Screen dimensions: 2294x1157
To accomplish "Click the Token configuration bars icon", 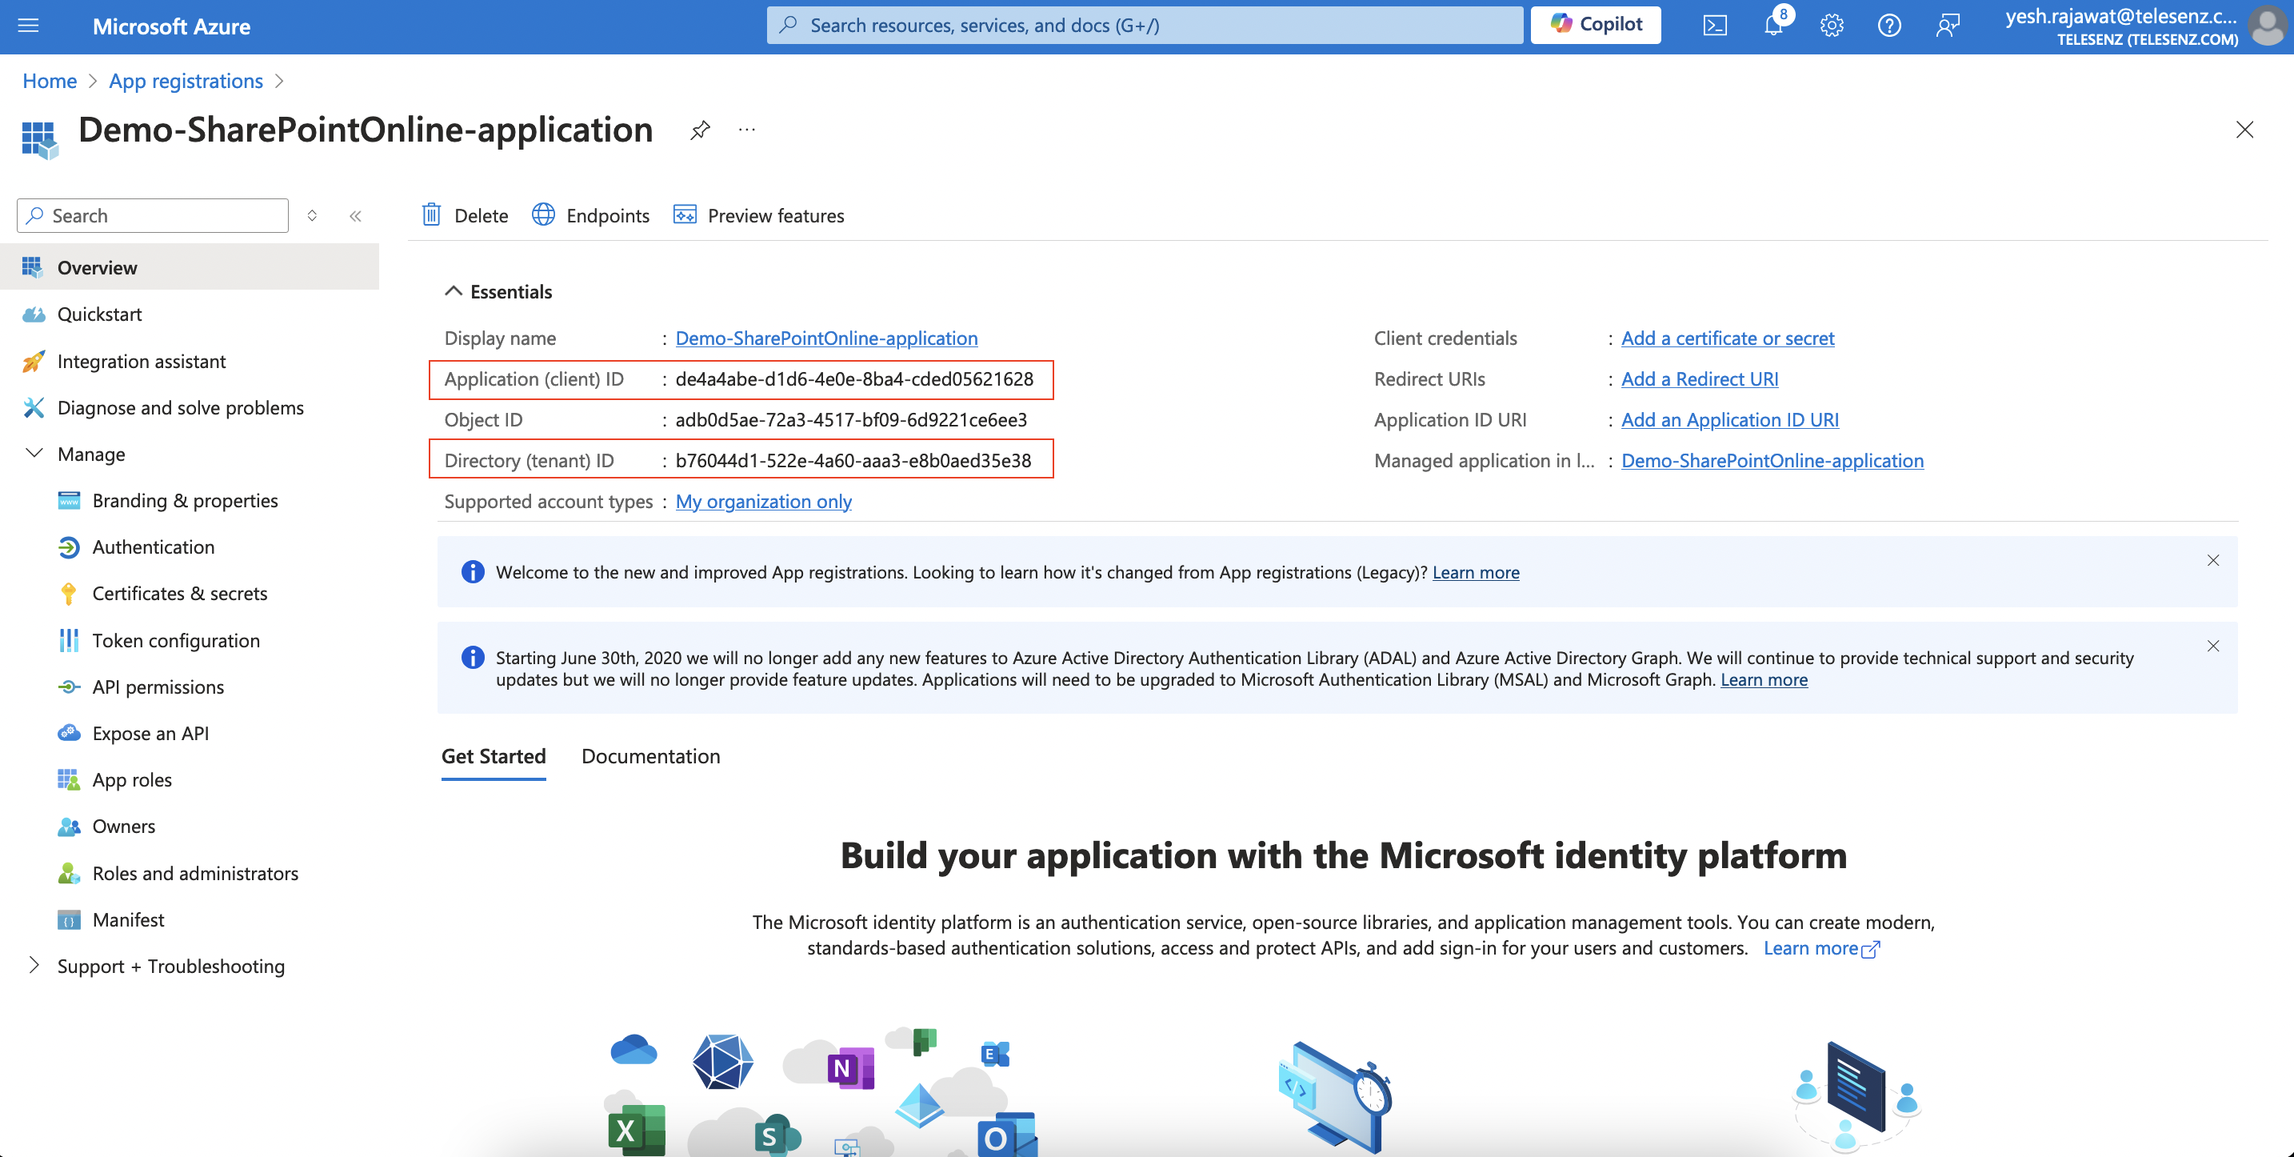I will [69, 639].
